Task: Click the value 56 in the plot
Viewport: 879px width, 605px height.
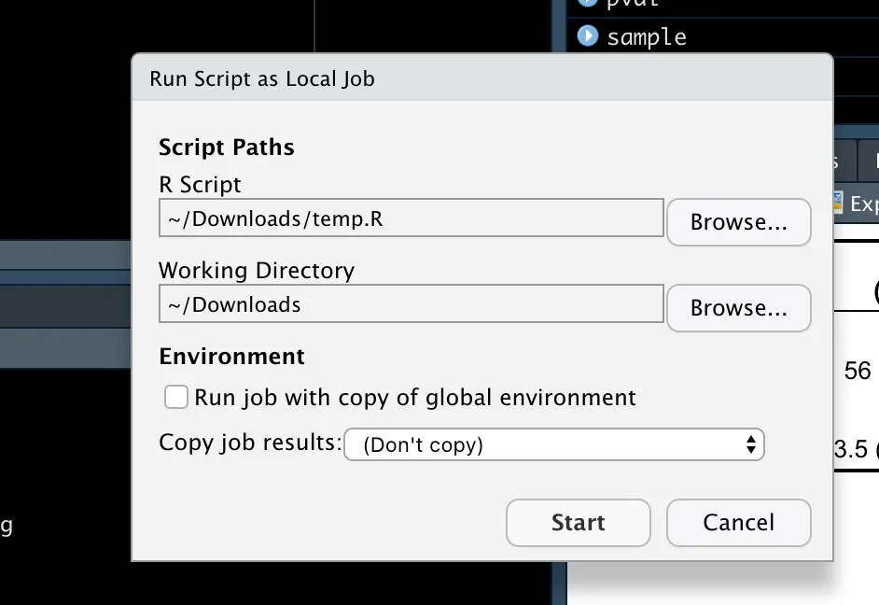Action: (x=857, y=372)
